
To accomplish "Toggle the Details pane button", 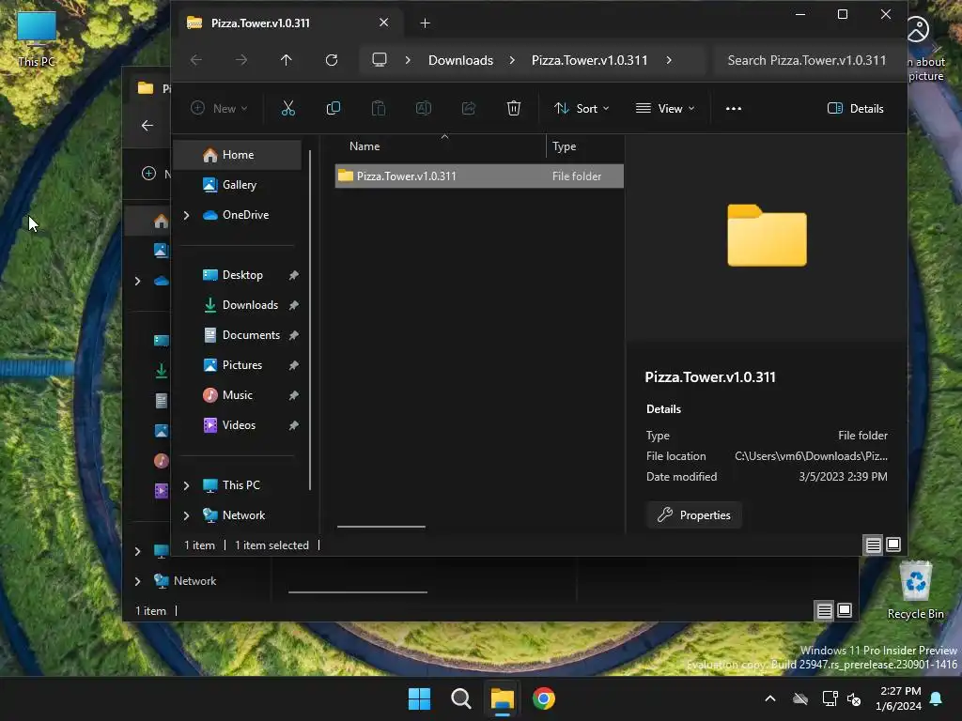I will 855,109.
